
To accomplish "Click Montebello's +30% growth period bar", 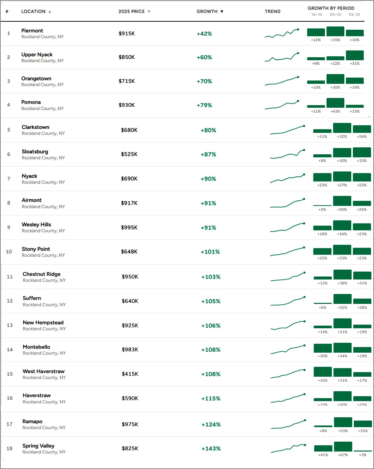I will click(x=323, y=348).
